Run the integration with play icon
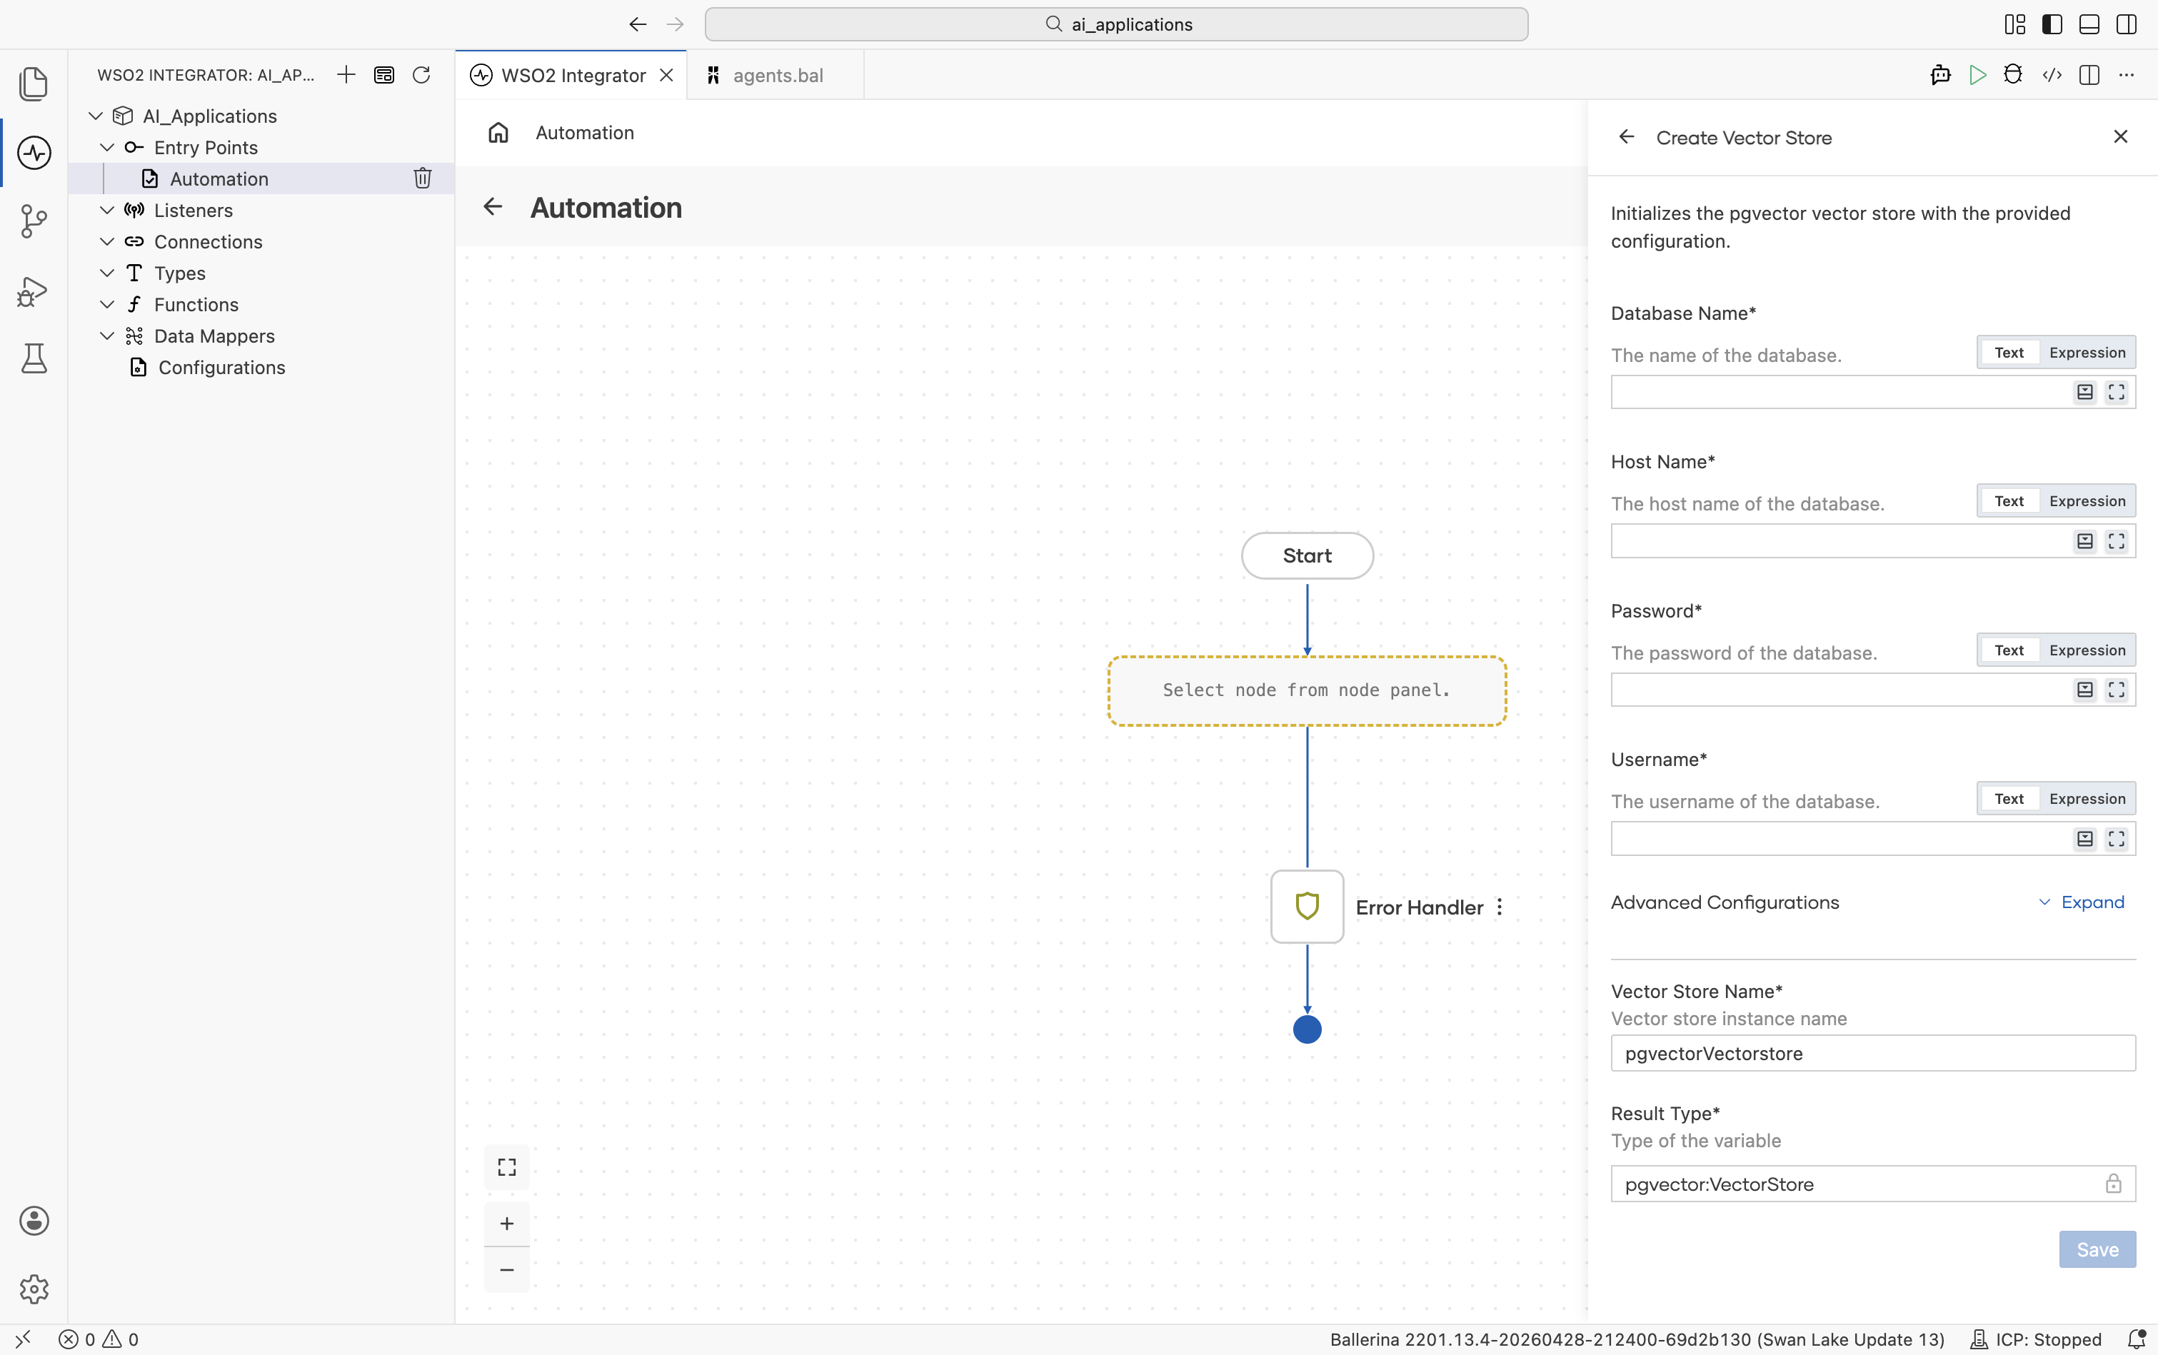The width and height of the screenshot is (2158, 1355). tap(1977, 75)
